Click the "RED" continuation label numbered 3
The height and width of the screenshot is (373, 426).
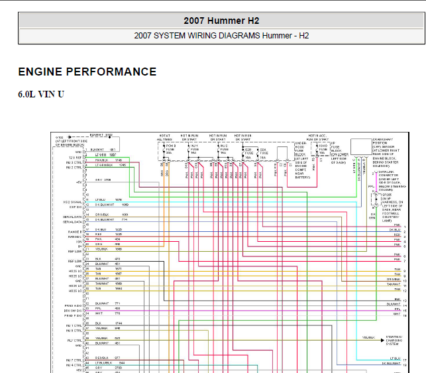398,235
